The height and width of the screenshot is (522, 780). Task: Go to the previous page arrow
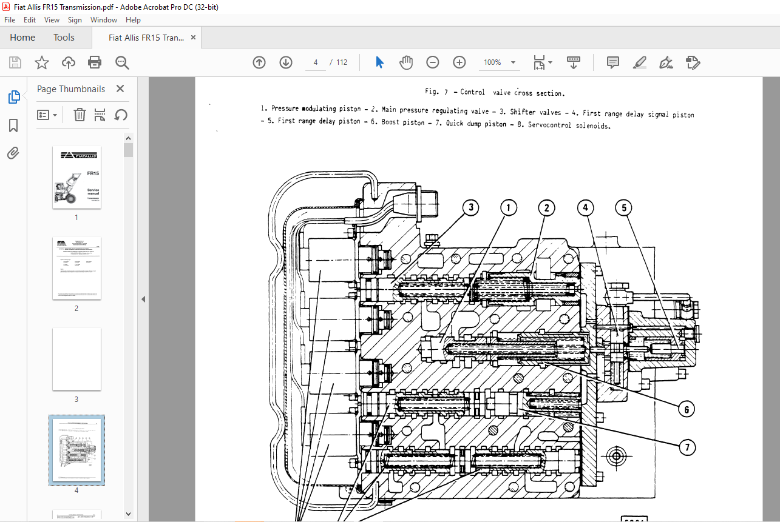(259, 62)
